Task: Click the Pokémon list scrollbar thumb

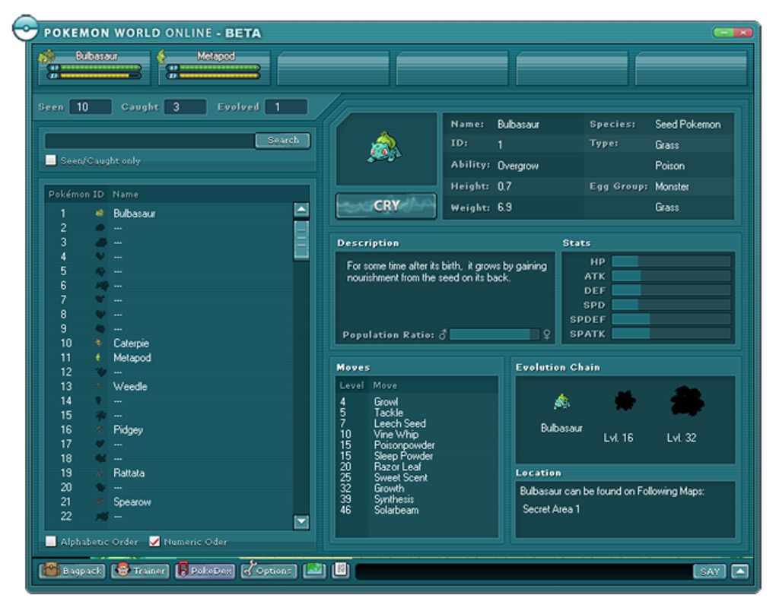Action: [x=301, y=240]
